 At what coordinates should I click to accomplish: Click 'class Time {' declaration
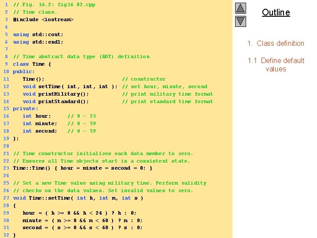(32, 64)
